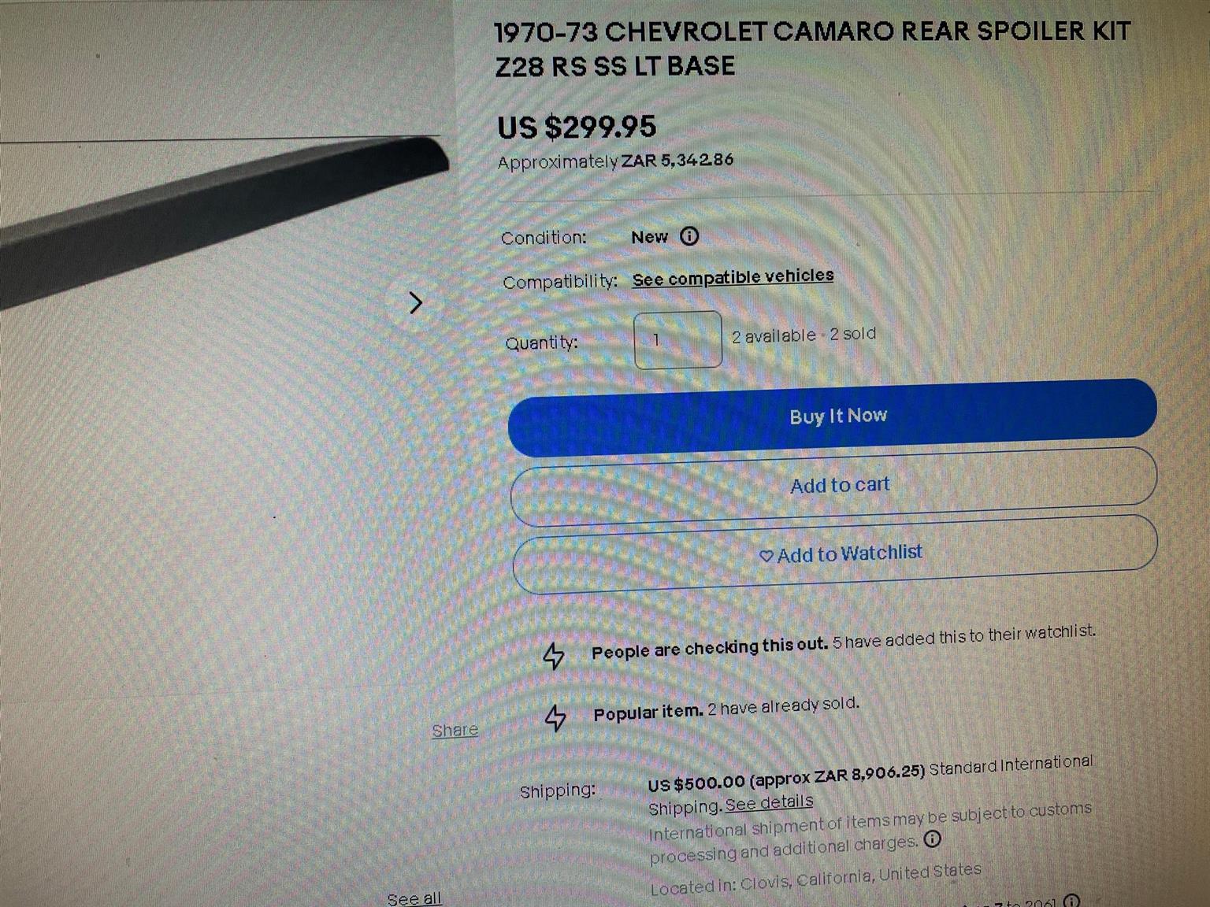Advance to next product image arrow
This screenshot has width=1210, height=907.
click(x=416, y=302)
